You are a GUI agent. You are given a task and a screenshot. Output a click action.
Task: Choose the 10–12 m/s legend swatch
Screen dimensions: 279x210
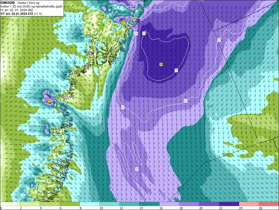(110, 204)
